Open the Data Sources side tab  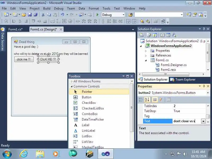(2, 39)
